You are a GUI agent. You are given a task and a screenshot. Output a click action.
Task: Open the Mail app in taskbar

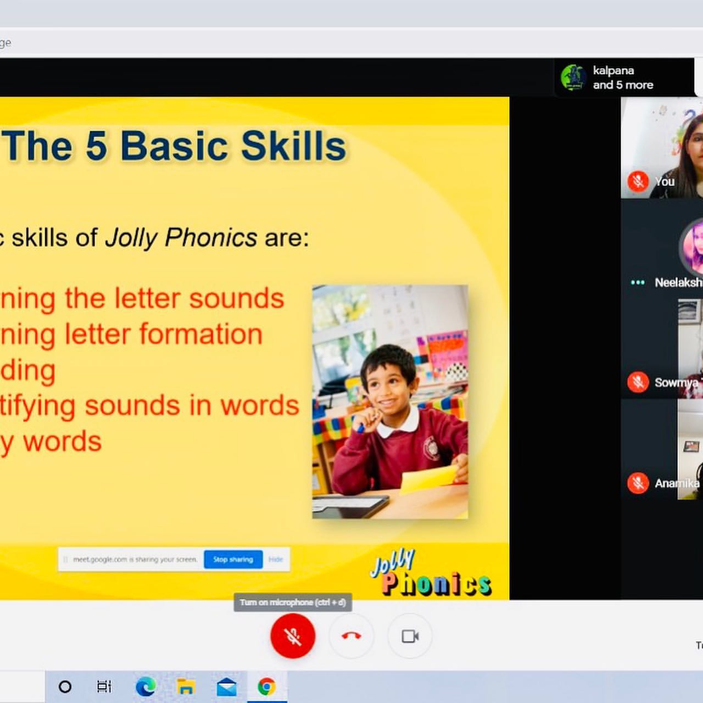click(x=226, y=687)
